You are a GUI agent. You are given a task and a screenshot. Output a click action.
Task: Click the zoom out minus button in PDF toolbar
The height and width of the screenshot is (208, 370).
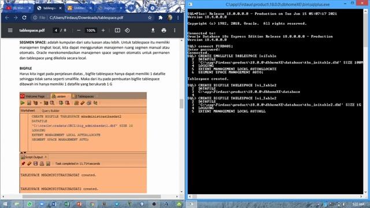pos(79,31)
